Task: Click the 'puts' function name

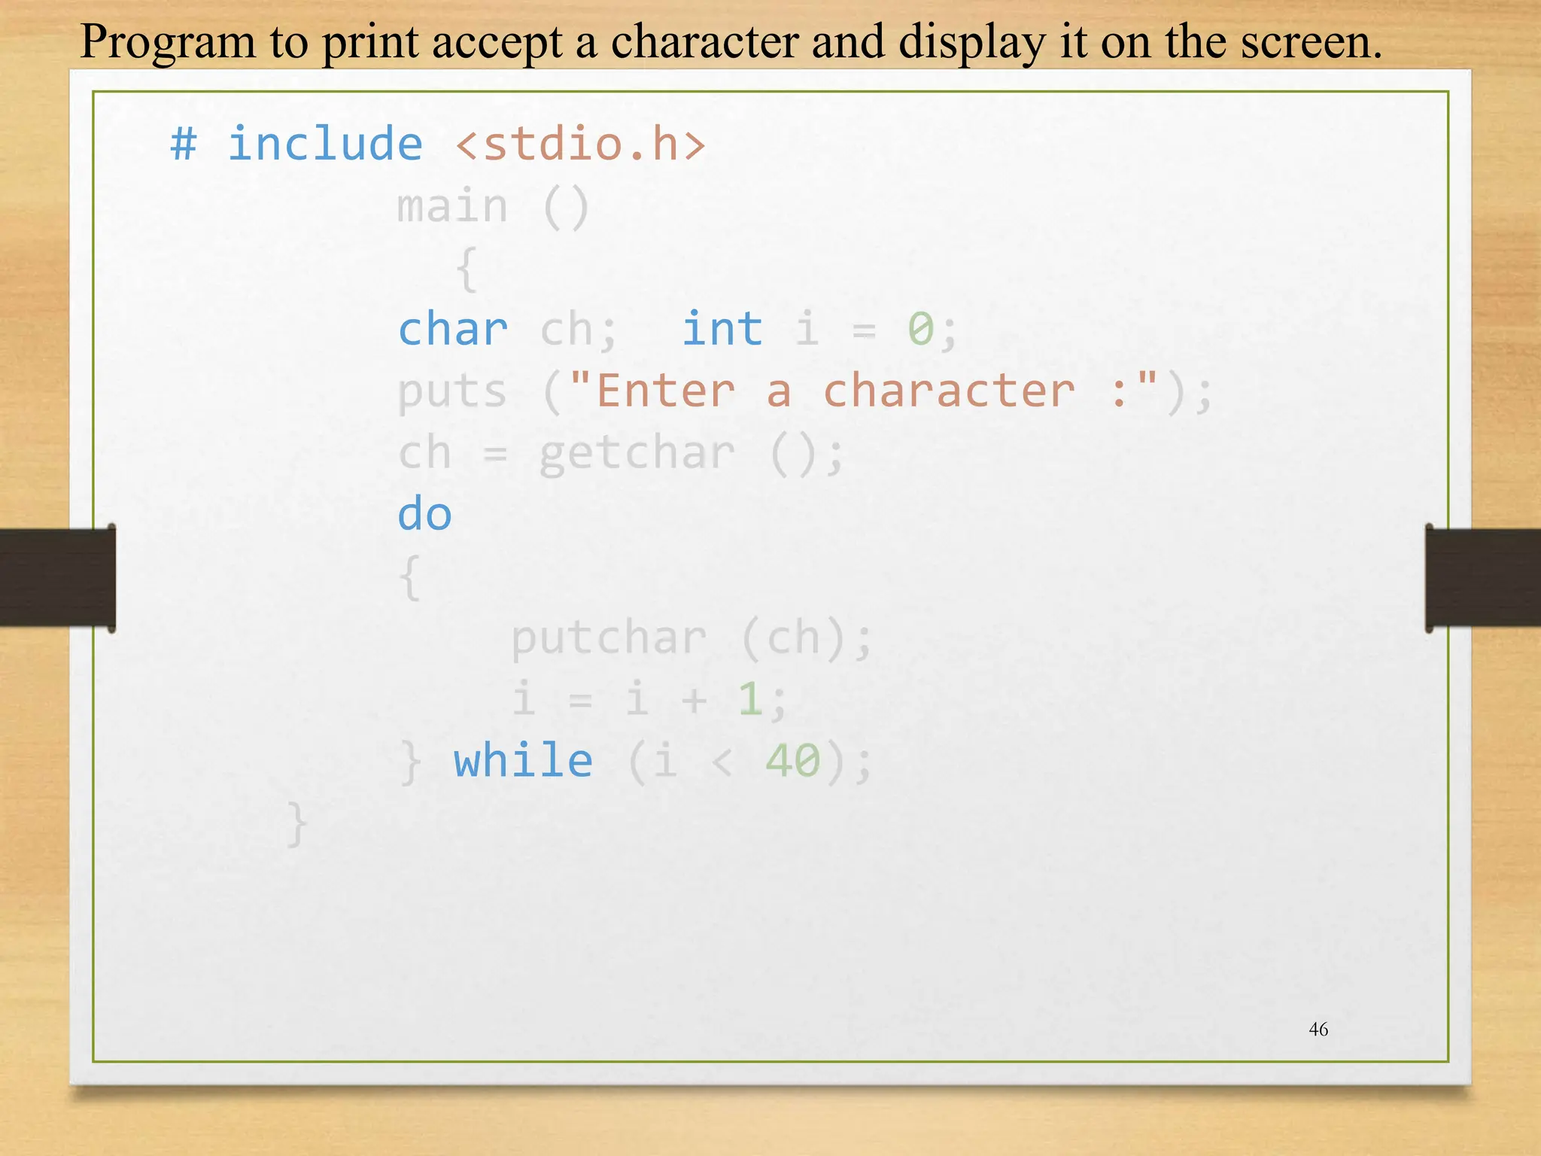Action: click(x=452, y=391)
